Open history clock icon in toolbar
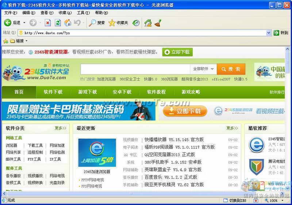This screenshot has height=205, width=292. [136, 23]
